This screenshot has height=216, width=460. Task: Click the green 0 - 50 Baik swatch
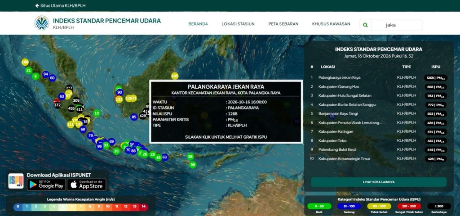pyautogui.click(x=319, y=206)
